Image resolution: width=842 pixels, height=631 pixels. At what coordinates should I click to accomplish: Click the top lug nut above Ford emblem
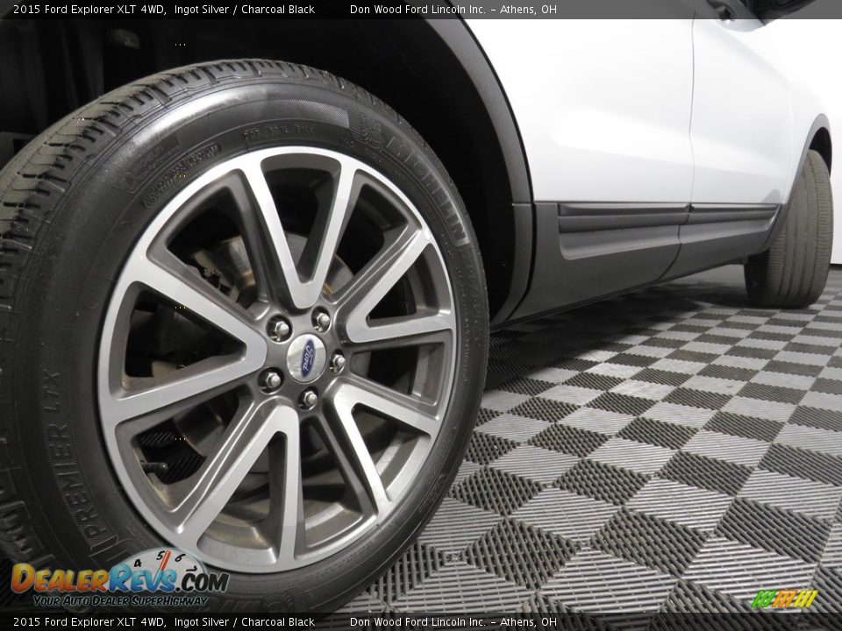[x=321, y=321]
